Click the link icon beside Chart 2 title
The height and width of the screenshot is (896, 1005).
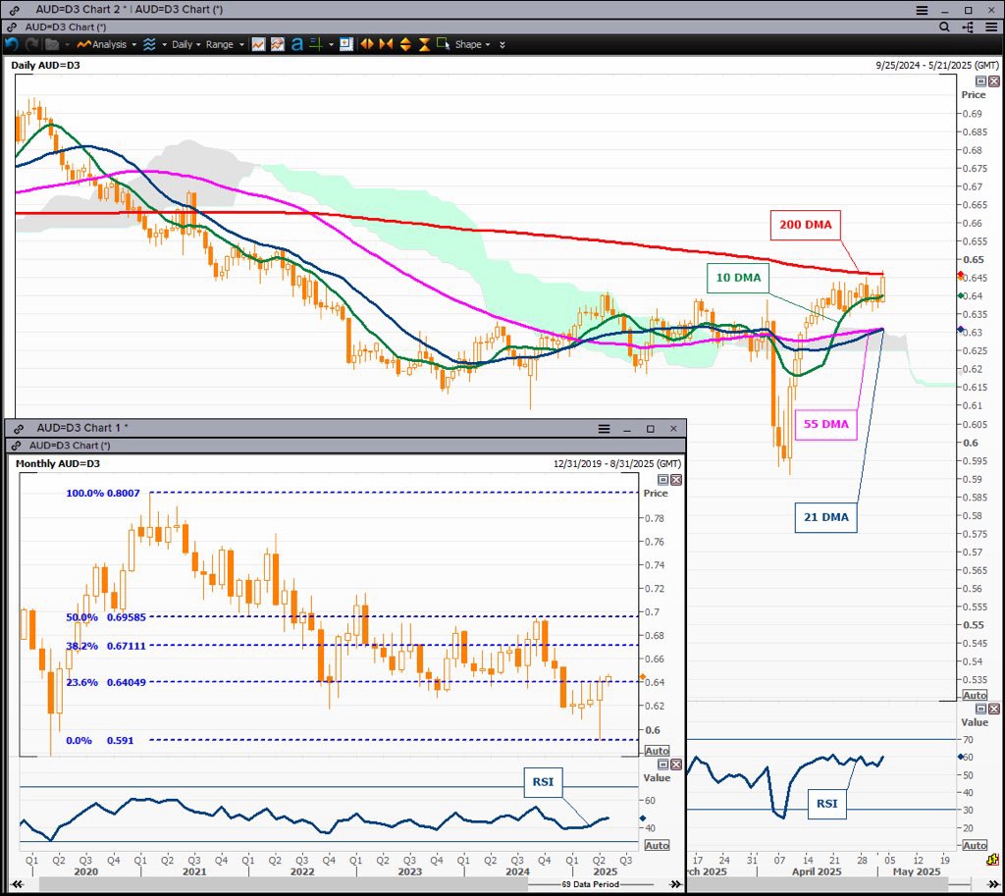click(x=10, y=10)
